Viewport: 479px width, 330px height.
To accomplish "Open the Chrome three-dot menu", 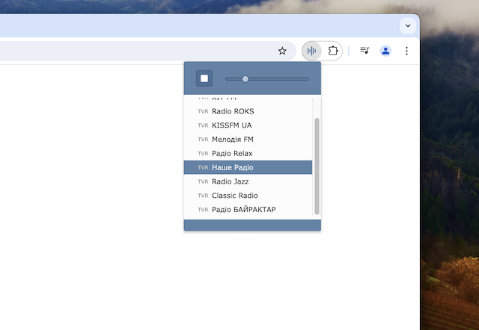I will click(x=406, y=51).
